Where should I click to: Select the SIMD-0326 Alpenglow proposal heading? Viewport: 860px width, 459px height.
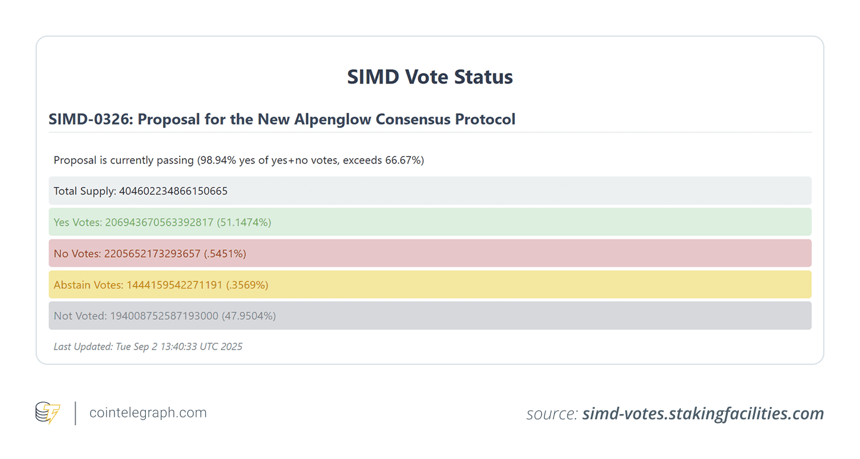[x=282, y=119]
